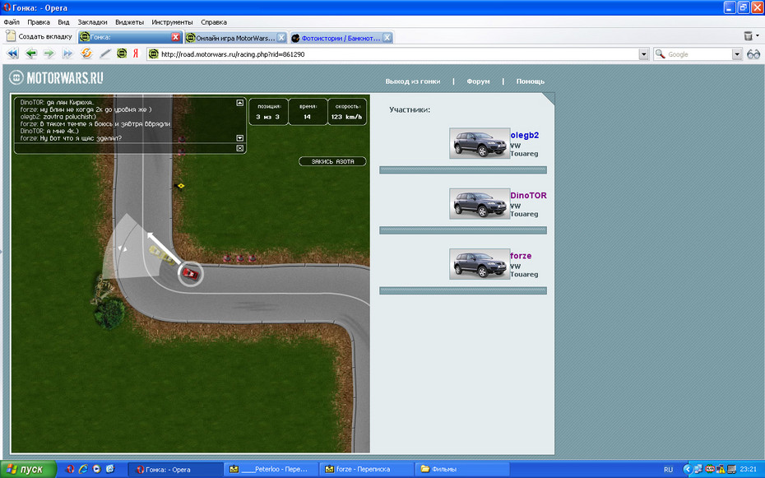The image size is (765, 478).
Task: Open olegb2 player profile link
Action: [x=525, y=135]
